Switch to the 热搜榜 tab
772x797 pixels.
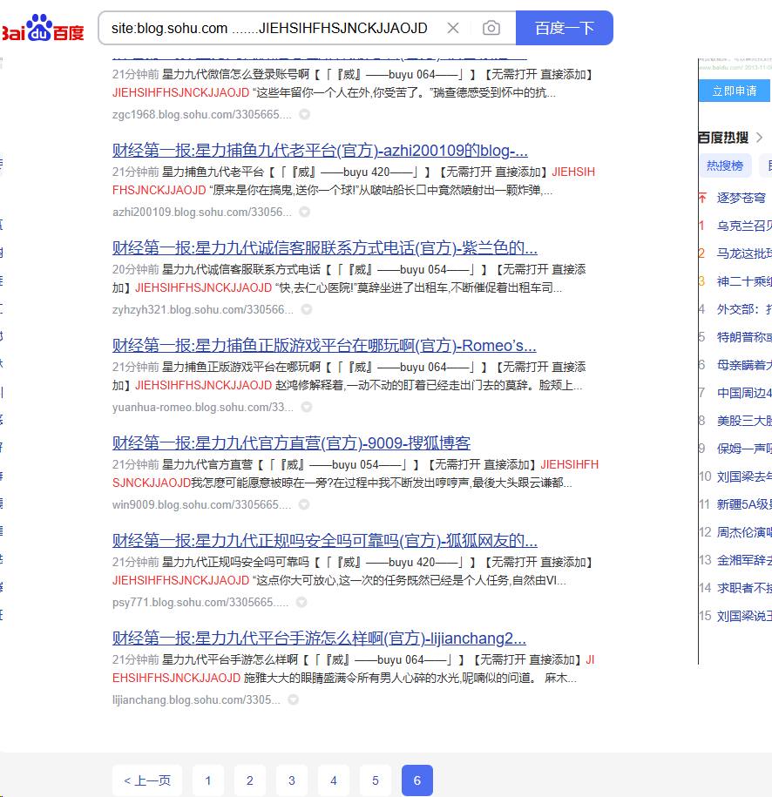725,165
